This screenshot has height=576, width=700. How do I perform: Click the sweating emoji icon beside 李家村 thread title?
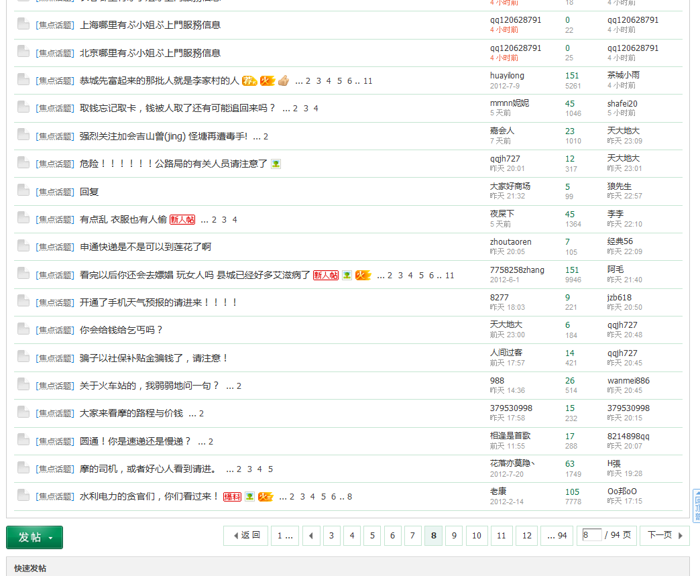coord(250,80)
